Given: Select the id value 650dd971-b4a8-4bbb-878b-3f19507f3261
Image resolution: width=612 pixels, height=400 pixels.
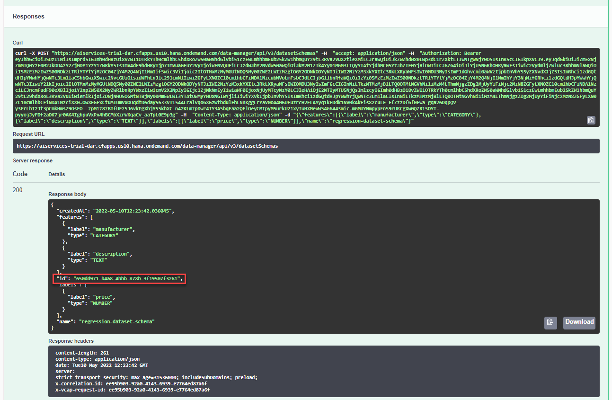Looking at the screenshot, I should (x=126, y=279).
